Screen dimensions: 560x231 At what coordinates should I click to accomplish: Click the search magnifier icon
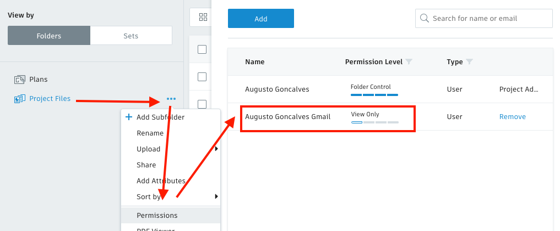pos(425,18)
